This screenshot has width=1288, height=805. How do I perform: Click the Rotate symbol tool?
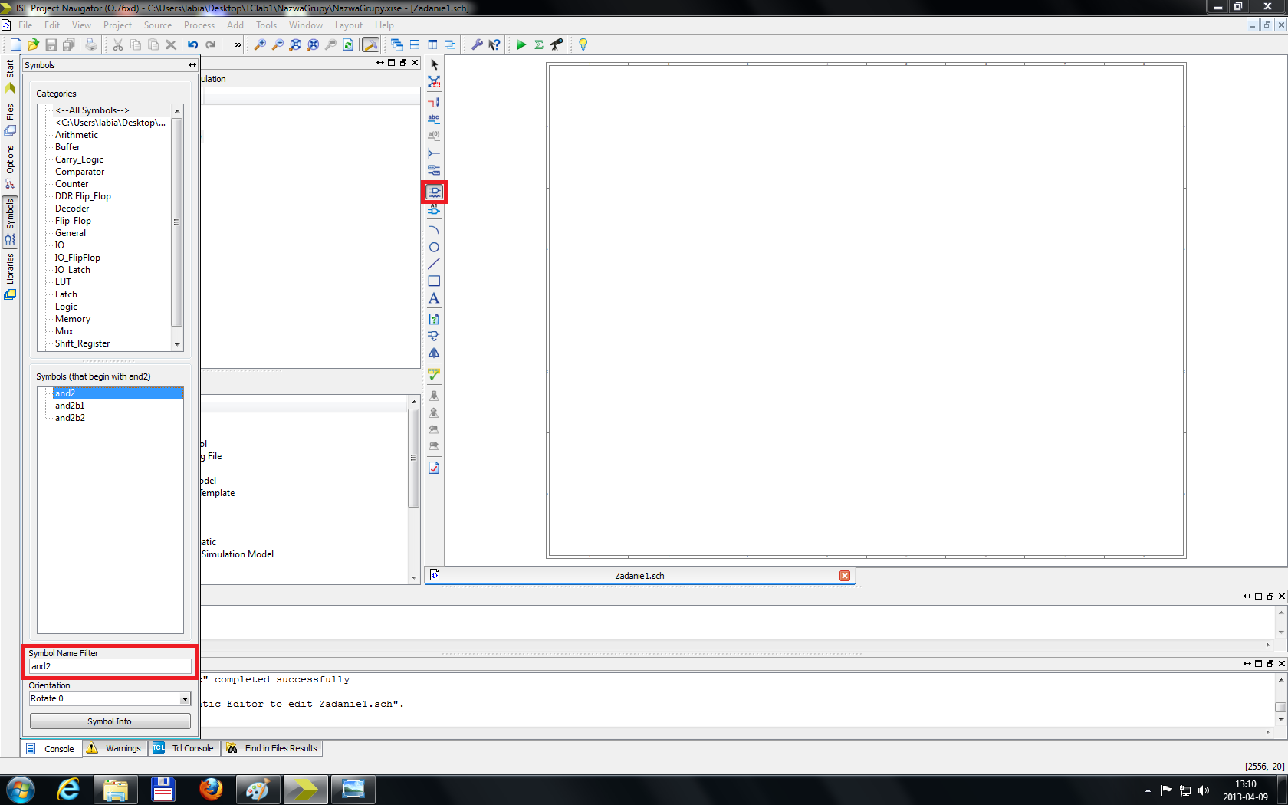point(434,336)
